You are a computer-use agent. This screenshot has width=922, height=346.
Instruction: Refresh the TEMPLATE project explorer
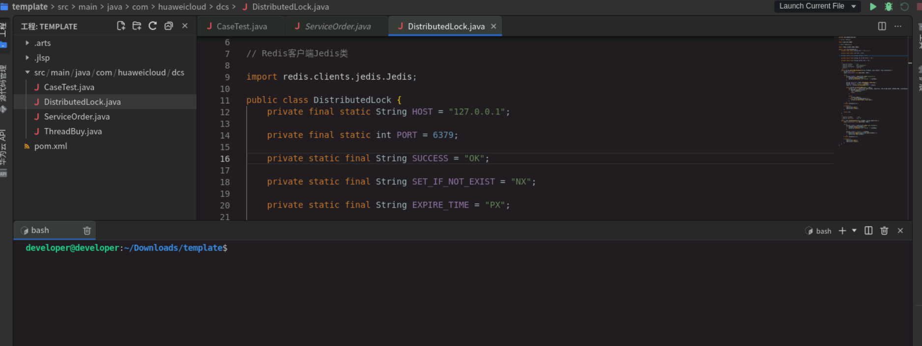pyautogui.click(x=152, y=26)
